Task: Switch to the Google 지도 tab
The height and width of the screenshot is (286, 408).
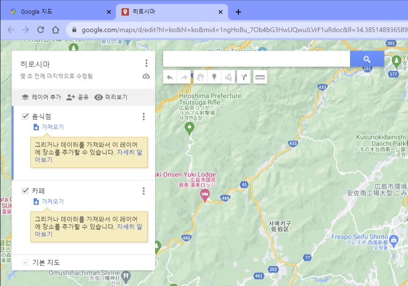Action: [60, 12]
